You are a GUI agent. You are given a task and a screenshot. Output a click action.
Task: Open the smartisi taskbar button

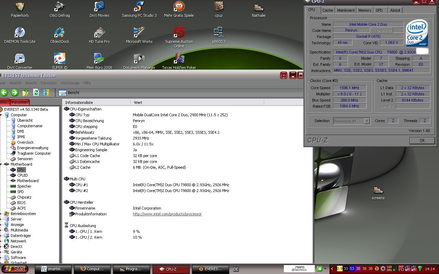[54, 269]
